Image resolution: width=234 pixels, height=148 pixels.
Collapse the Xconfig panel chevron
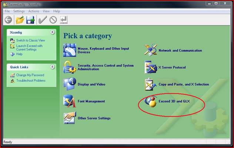click(52, 32)
